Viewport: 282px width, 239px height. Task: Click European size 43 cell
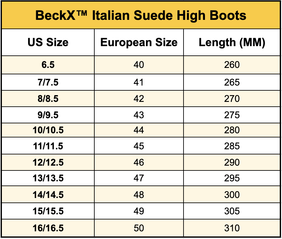click(139, 115)
